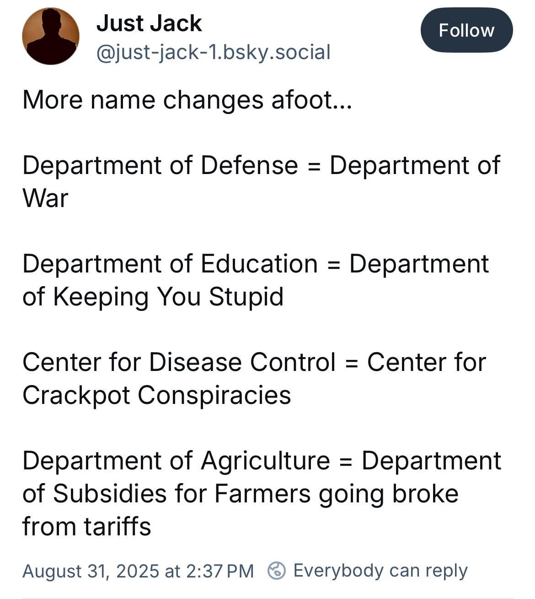
Task: Open the August 31, 2025 timestamp link
Action: pyautogui.click(x=138, y=571)
